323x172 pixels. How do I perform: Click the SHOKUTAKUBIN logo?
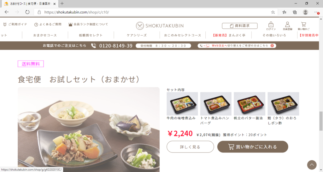tap(160, 26)
